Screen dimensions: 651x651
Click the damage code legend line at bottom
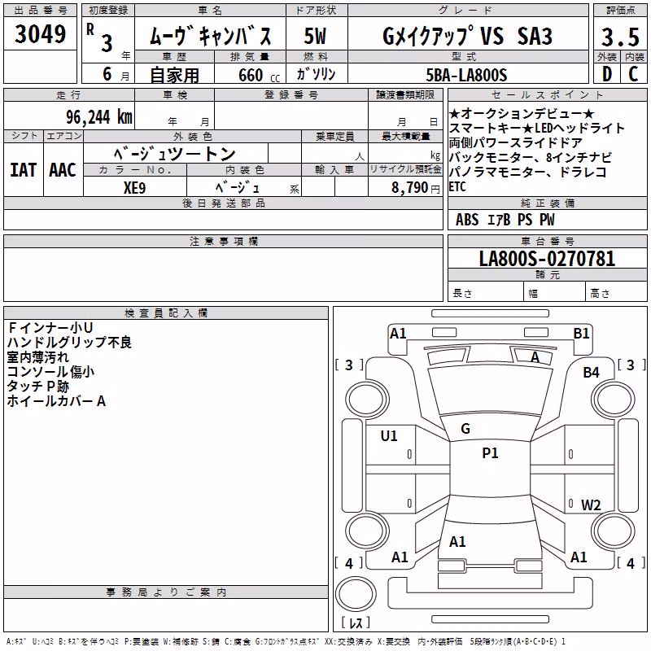click(286, 641)
